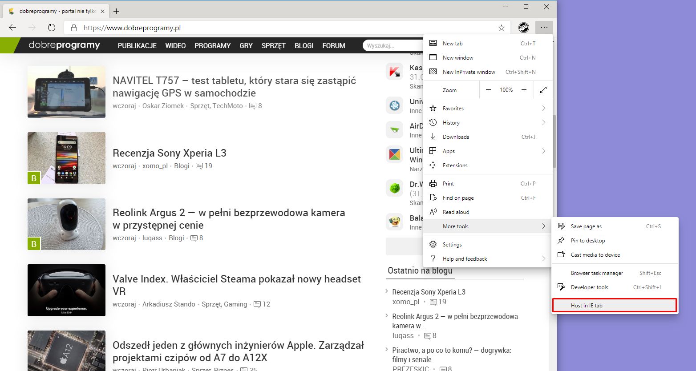
Task: Switch to the FORUM section
Action: [x=334, y=45]
